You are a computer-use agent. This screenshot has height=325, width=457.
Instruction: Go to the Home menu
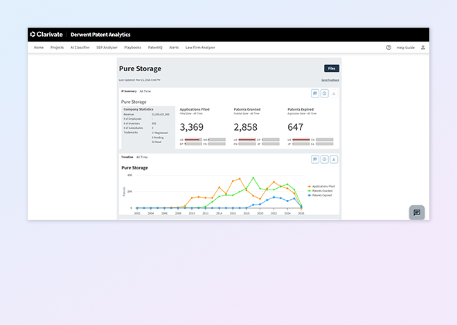tap(39, 48)
